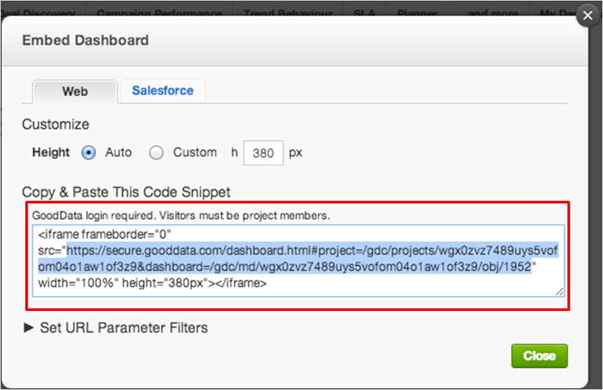Open the SLA dashboard tab
Viewport: 603px width, 390px height.
pos(364,12)
